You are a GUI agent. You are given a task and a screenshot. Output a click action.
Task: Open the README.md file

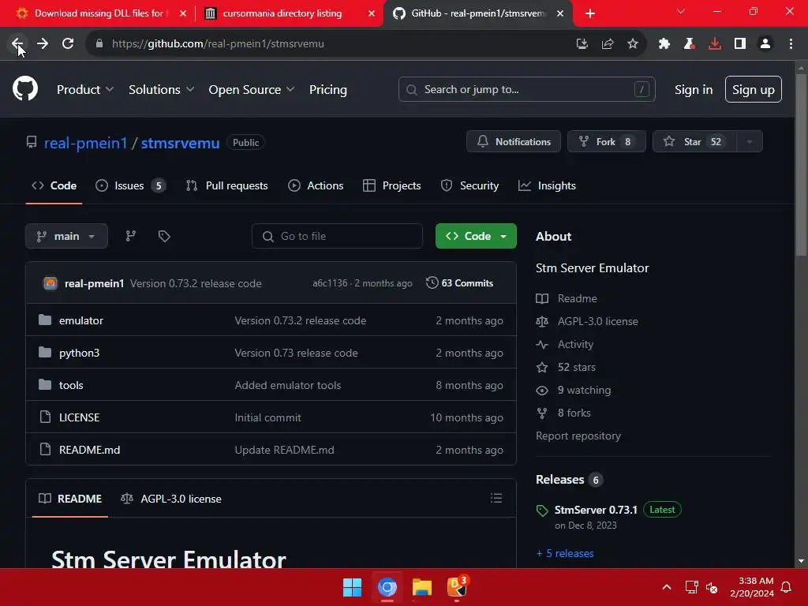90,450
